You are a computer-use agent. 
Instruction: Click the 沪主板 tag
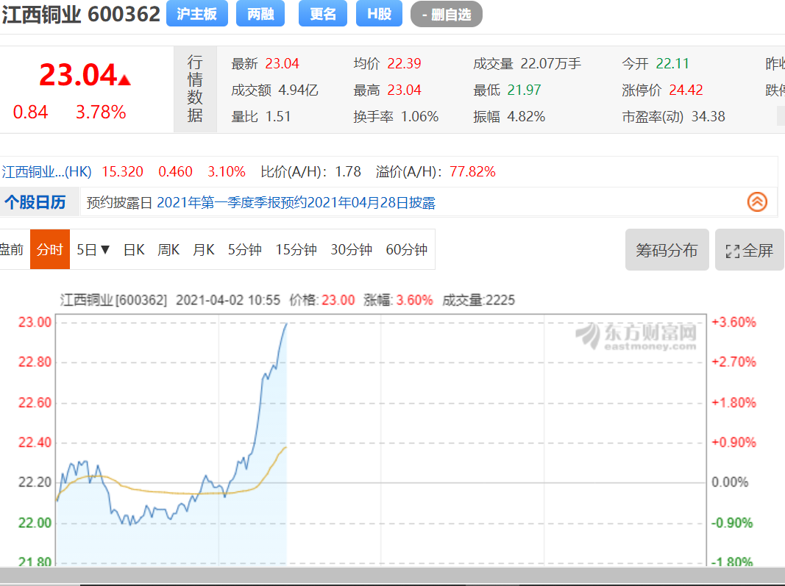pos(196,13)
